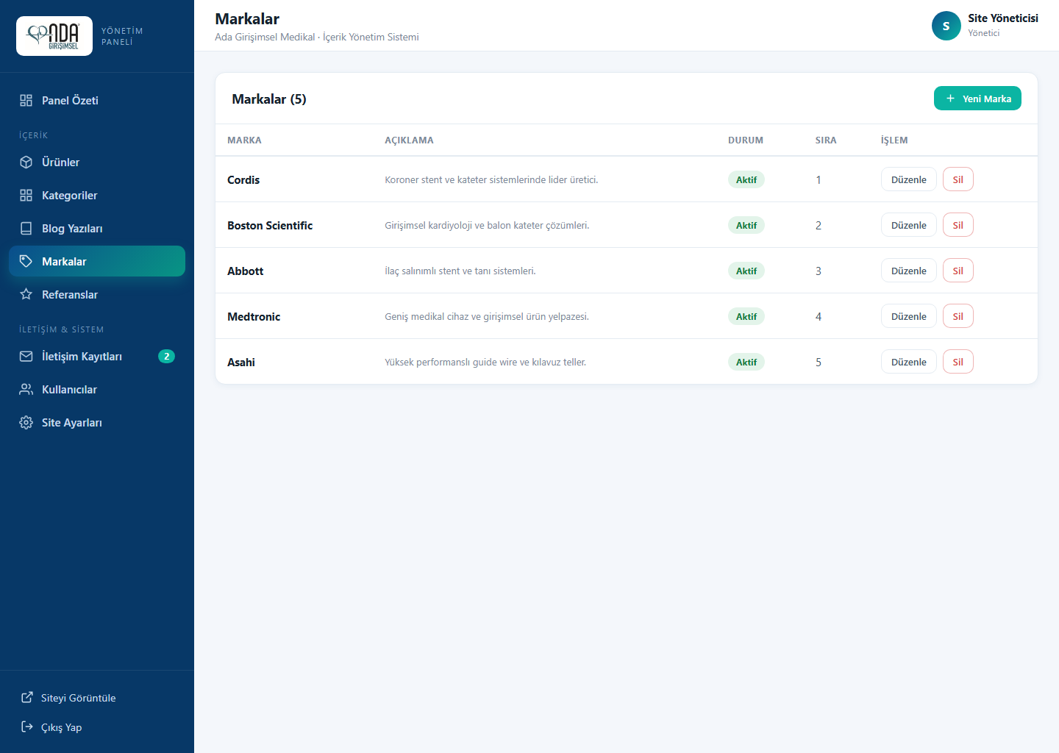Click the Abbott brand name
The width and height of the screenshot is (1059, 753).
click(x=246, y=271)
